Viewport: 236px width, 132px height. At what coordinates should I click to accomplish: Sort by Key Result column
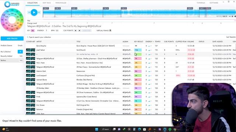click(139, 41)
